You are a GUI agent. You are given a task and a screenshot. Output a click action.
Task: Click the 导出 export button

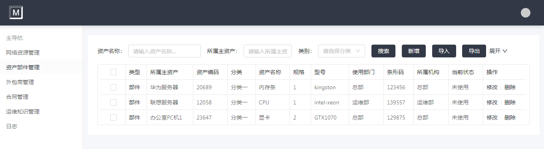tap(474, 51)
